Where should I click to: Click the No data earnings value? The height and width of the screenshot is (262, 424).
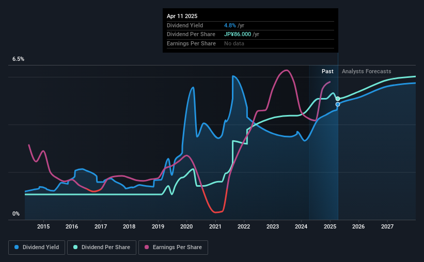(234, 43)
